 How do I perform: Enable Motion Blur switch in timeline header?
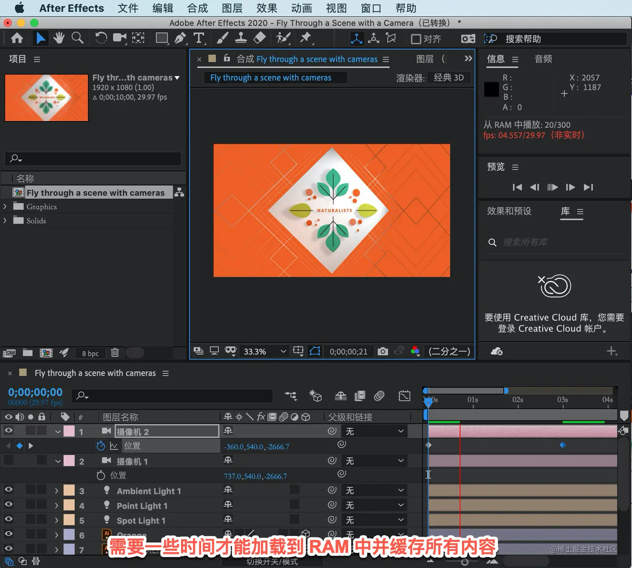(x=379, y=396)
